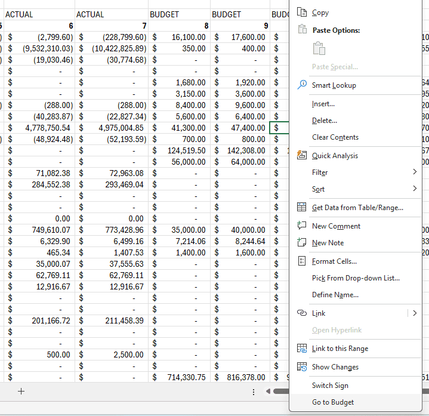Click the Link to this Range icon
The image size is (429, 416).
302,349
